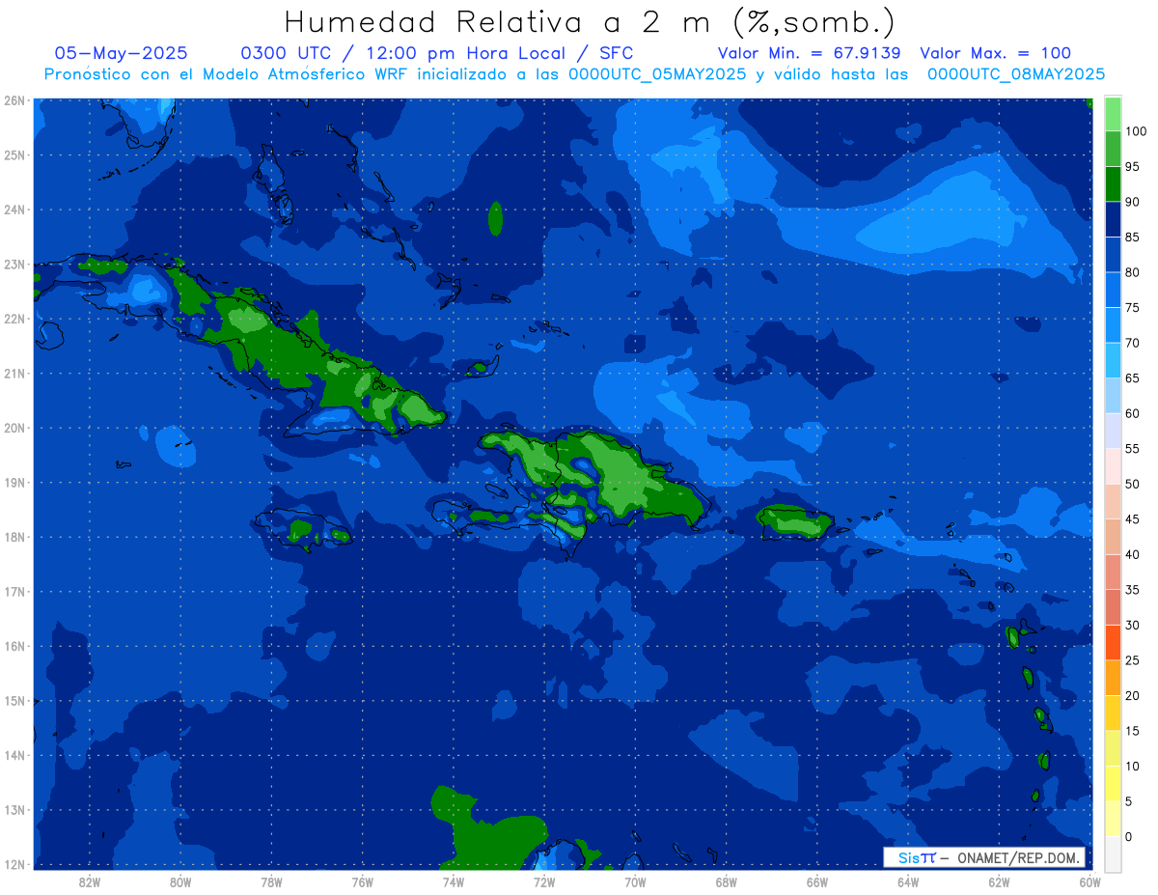The height and width of the screenshot is (895, 1158).
Task: Click the 80W longitude label
Action: click(x=180, y=882)
